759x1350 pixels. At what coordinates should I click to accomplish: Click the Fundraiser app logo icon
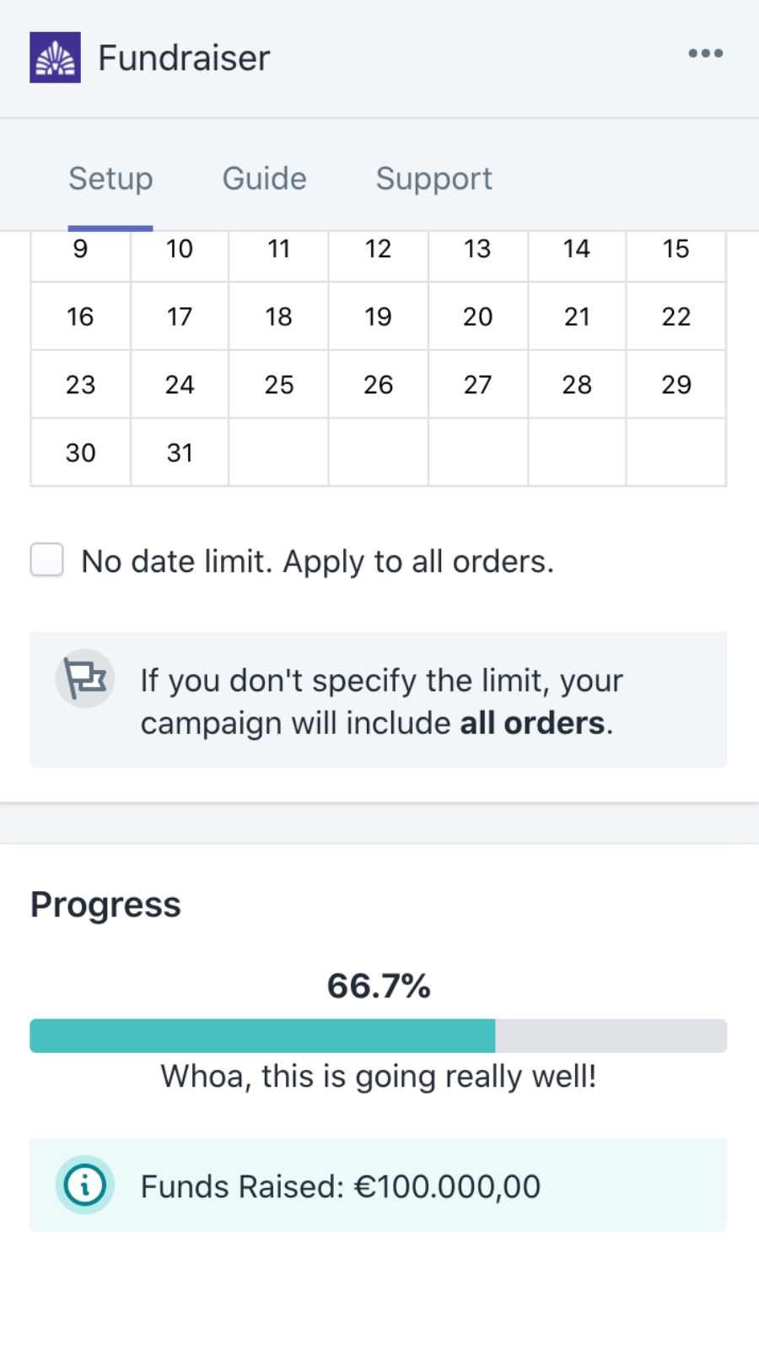point(55,57)
